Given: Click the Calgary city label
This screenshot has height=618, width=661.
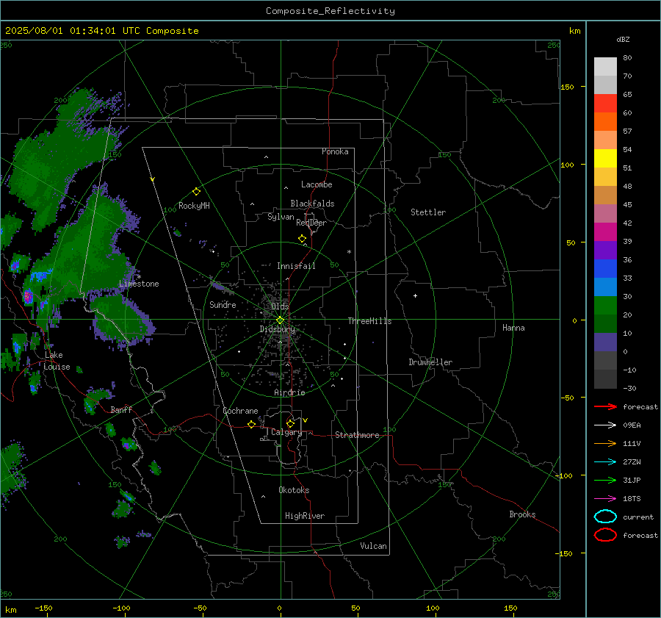Looking at the screenshot, I should (x=286, y=432).
